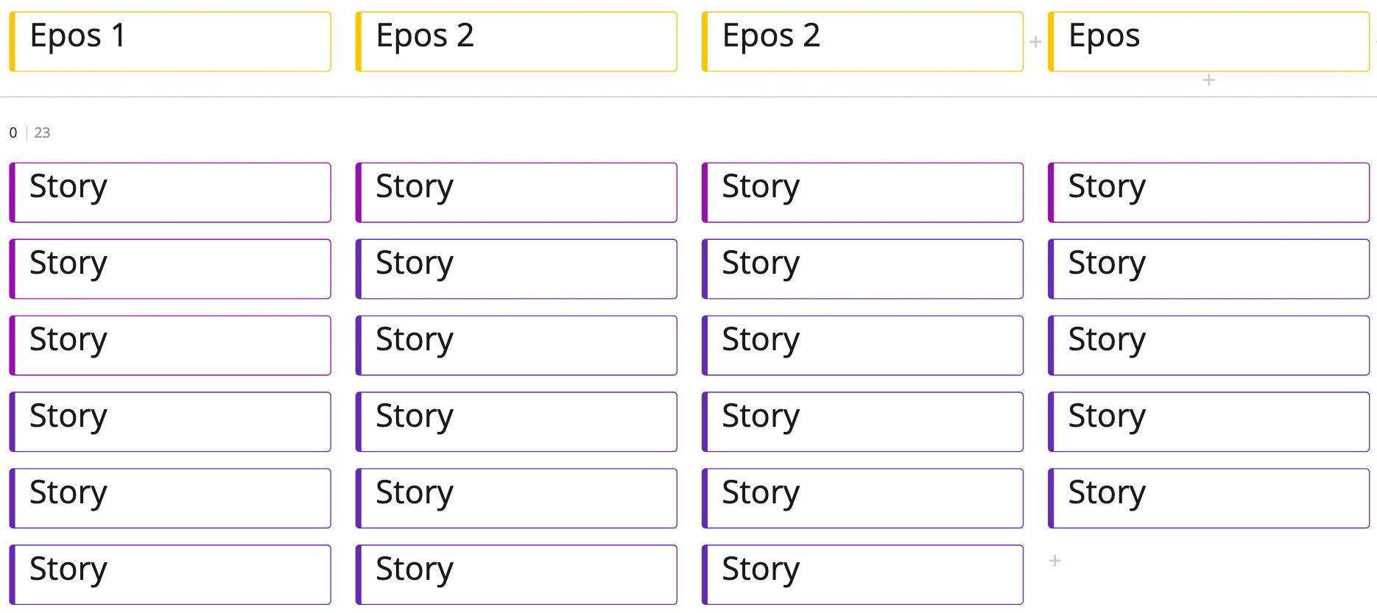Select the last Story card in the second column
The width and height of the screenshot is (1377, 613).
pyautogui.click(x=516, y=574)
